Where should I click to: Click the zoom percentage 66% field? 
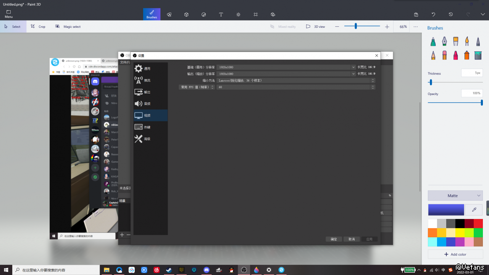[x=403, y=27]
